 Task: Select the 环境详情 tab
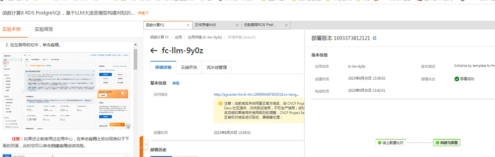coord(163,68)
